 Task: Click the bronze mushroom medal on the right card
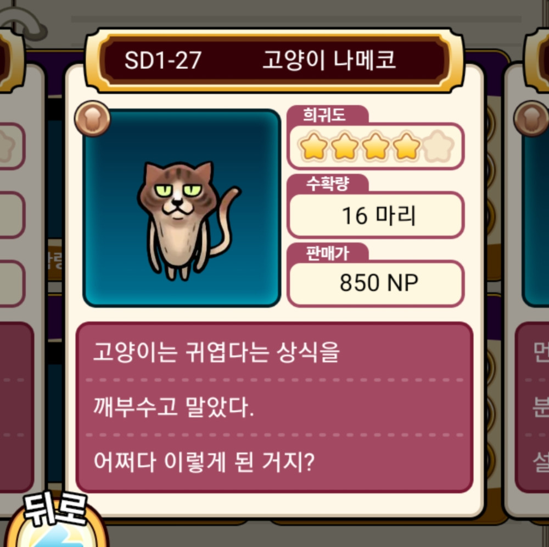tap(531, 119)
